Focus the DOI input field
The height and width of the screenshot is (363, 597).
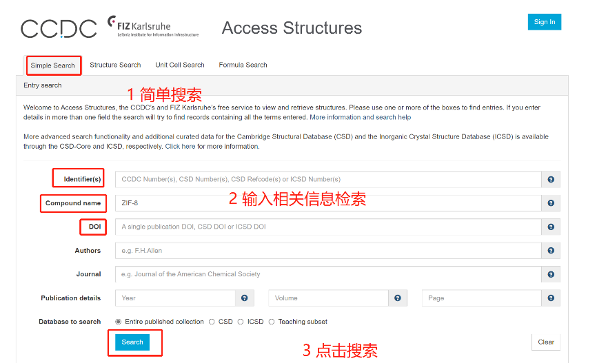(x=328, y=227)
